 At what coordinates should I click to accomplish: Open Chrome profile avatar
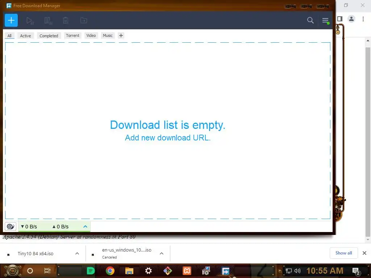pos(351,19)
